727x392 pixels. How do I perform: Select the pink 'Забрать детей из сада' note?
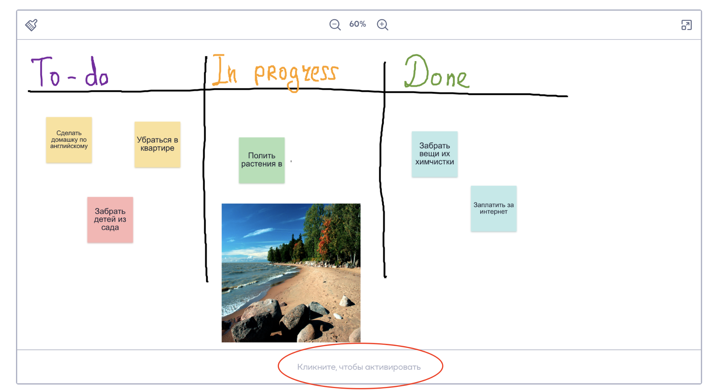pyautogui.click(x=110, y=220)
